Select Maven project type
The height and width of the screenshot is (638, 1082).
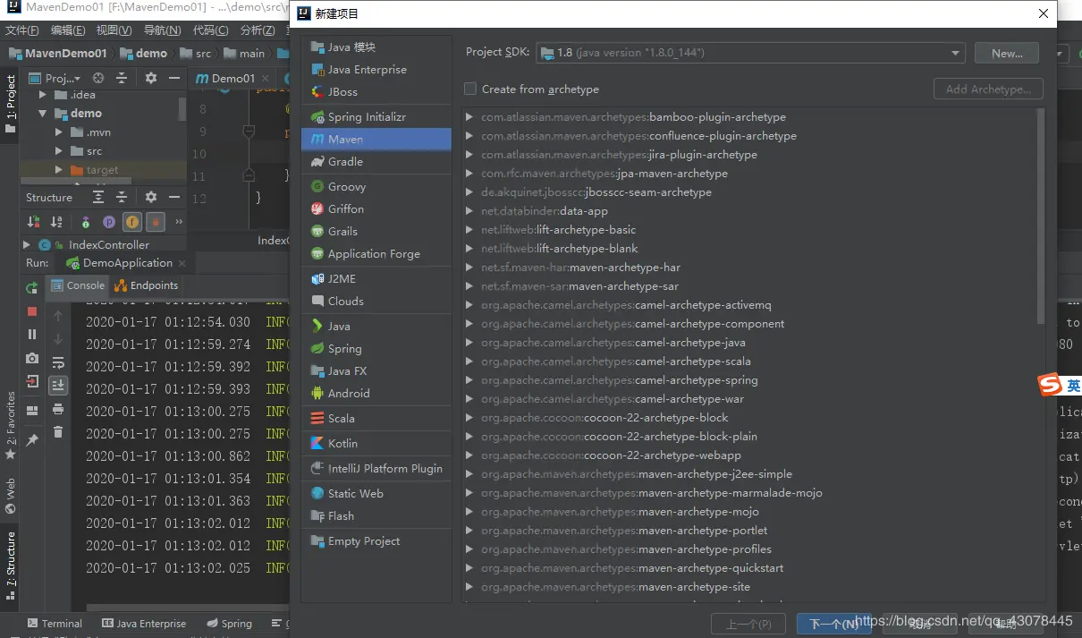376,140
